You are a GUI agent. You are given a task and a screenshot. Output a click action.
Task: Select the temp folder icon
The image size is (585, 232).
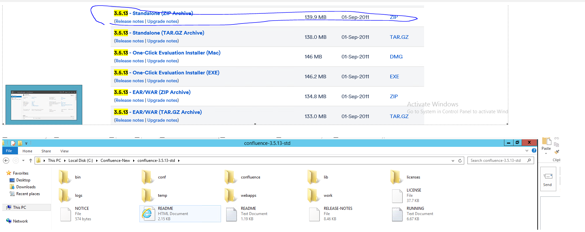click(x=147, y=195)
